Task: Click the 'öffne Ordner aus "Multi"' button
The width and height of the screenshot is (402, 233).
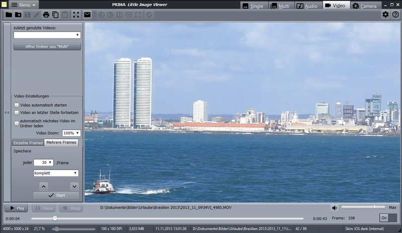Action: pyautogui.click(x=47, y=47)
